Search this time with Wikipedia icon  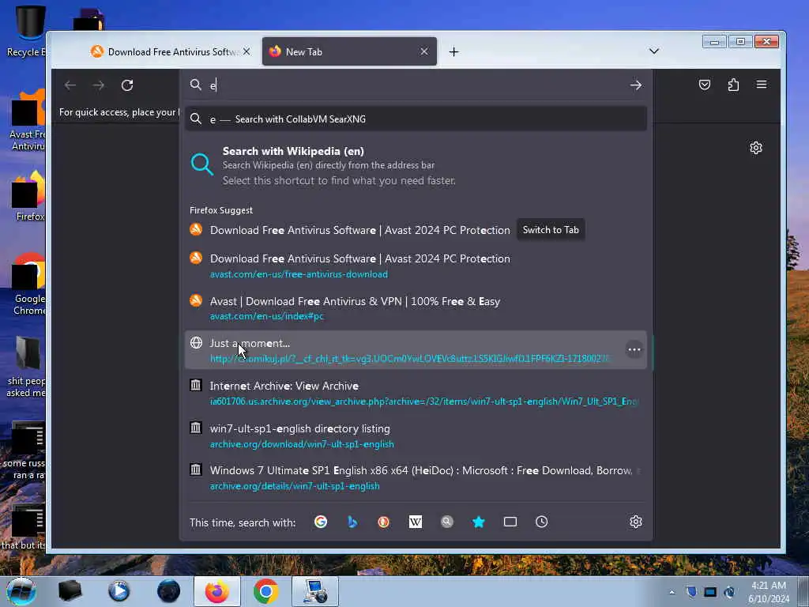point(416,522)
